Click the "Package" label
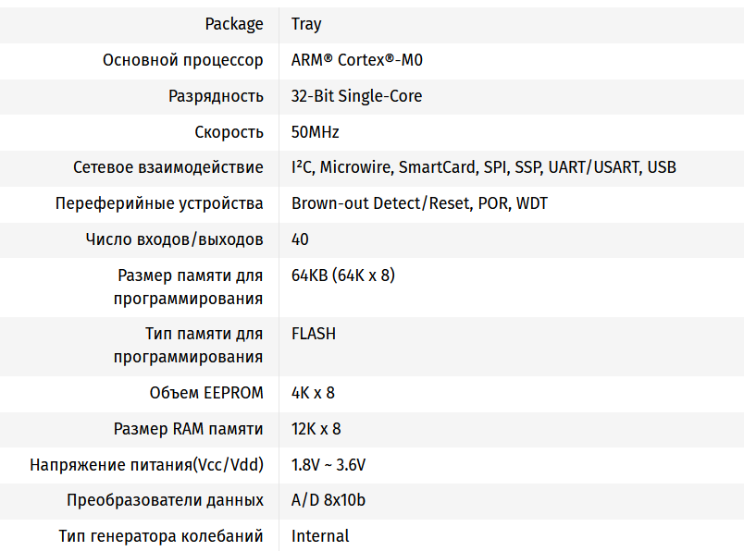Viewport: 744px width, 551px height. [x=233, y=24]
